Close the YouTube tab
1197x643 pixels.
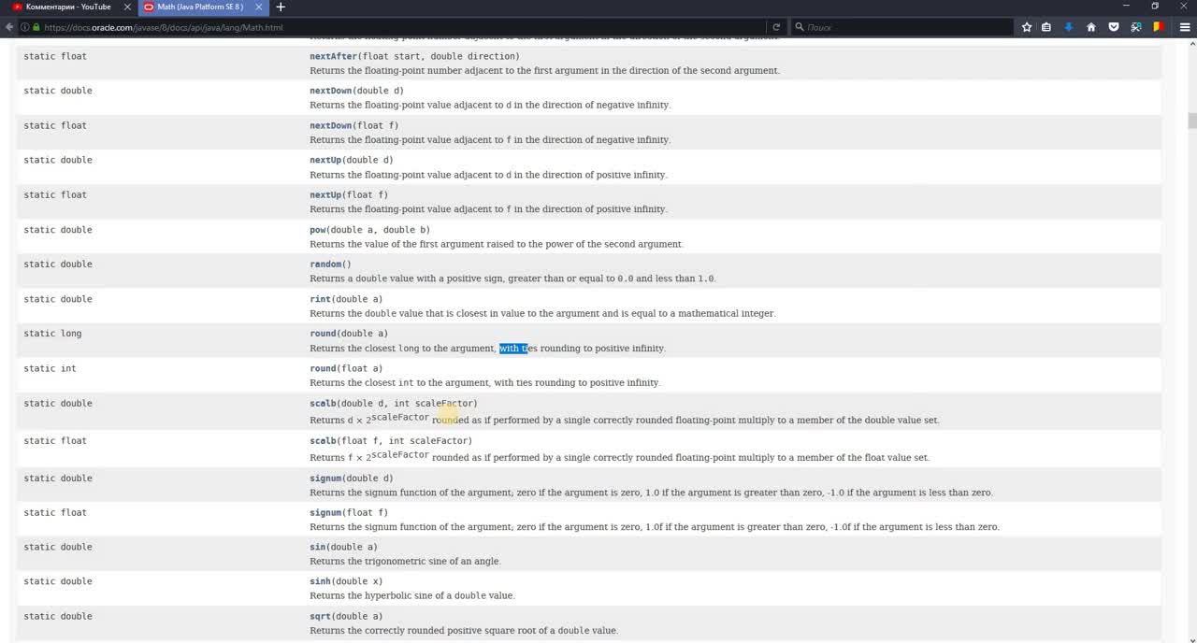[x=127, y=7]
